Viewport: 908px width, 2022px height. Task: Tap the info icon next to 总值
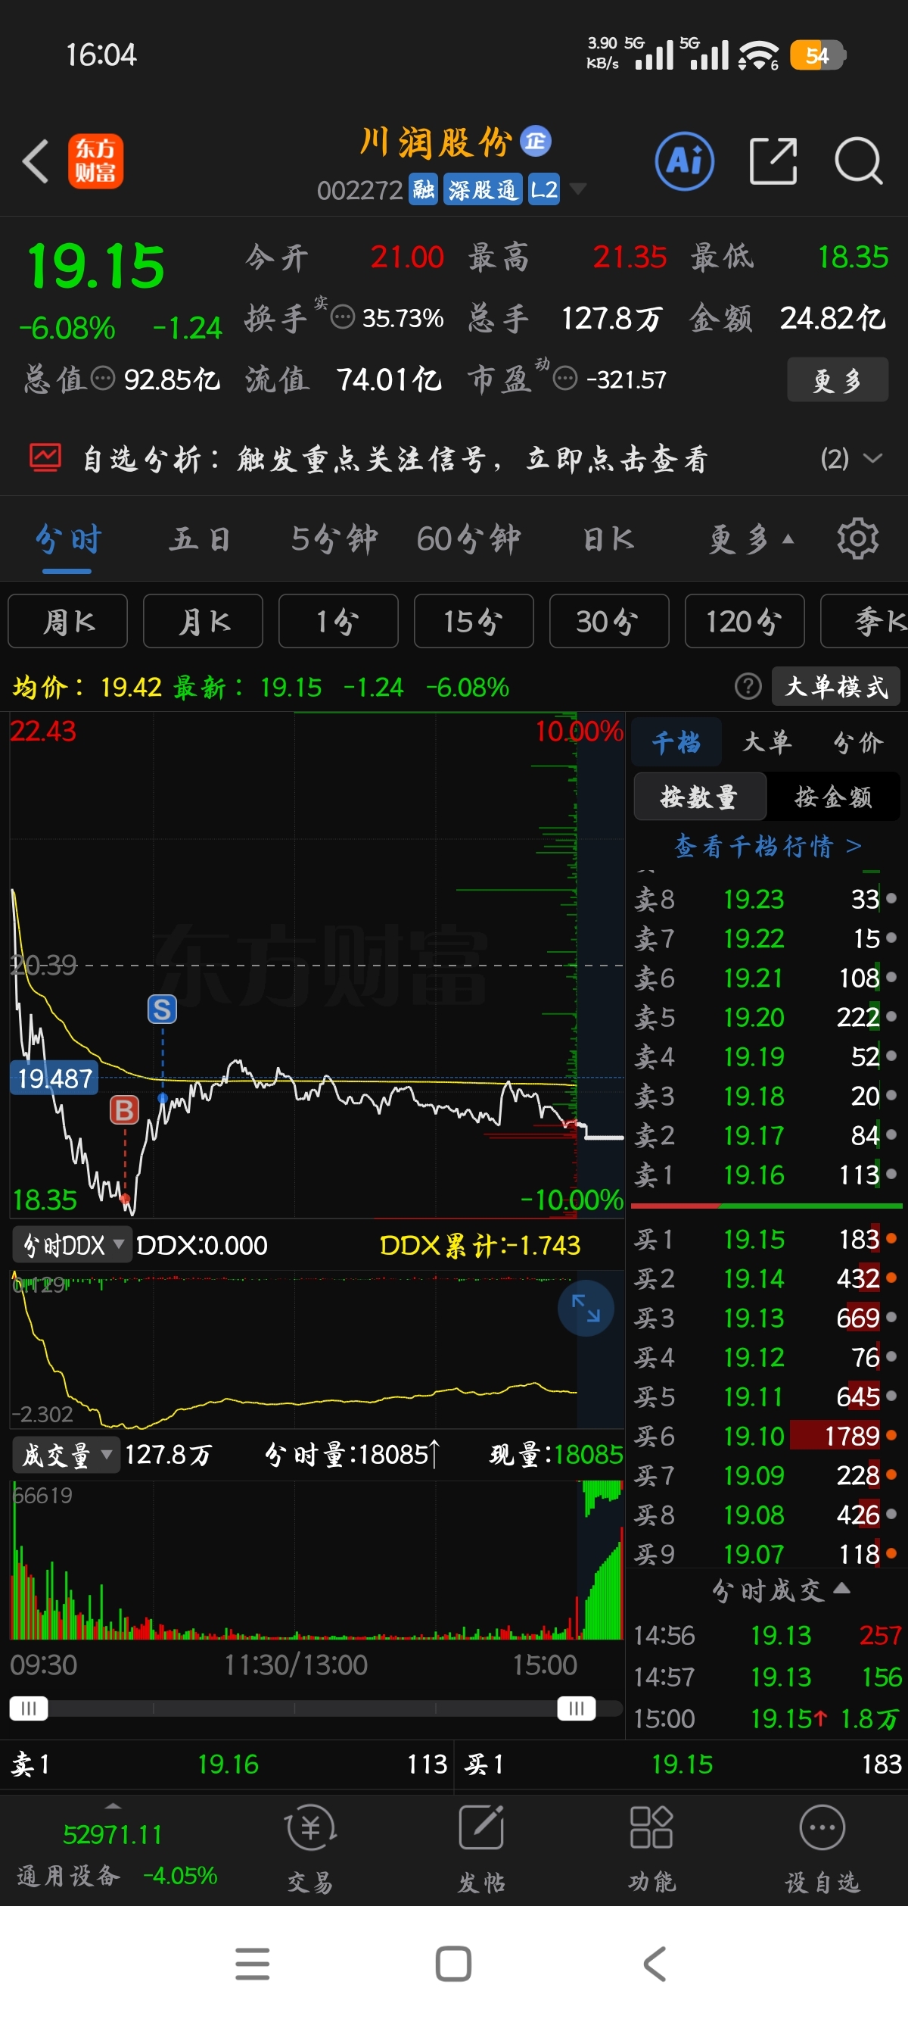coord(103,379)
